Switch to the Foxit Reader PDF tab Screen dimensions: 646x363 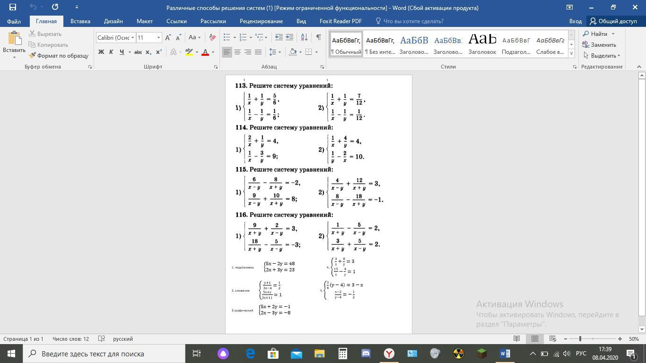[340, 21]
